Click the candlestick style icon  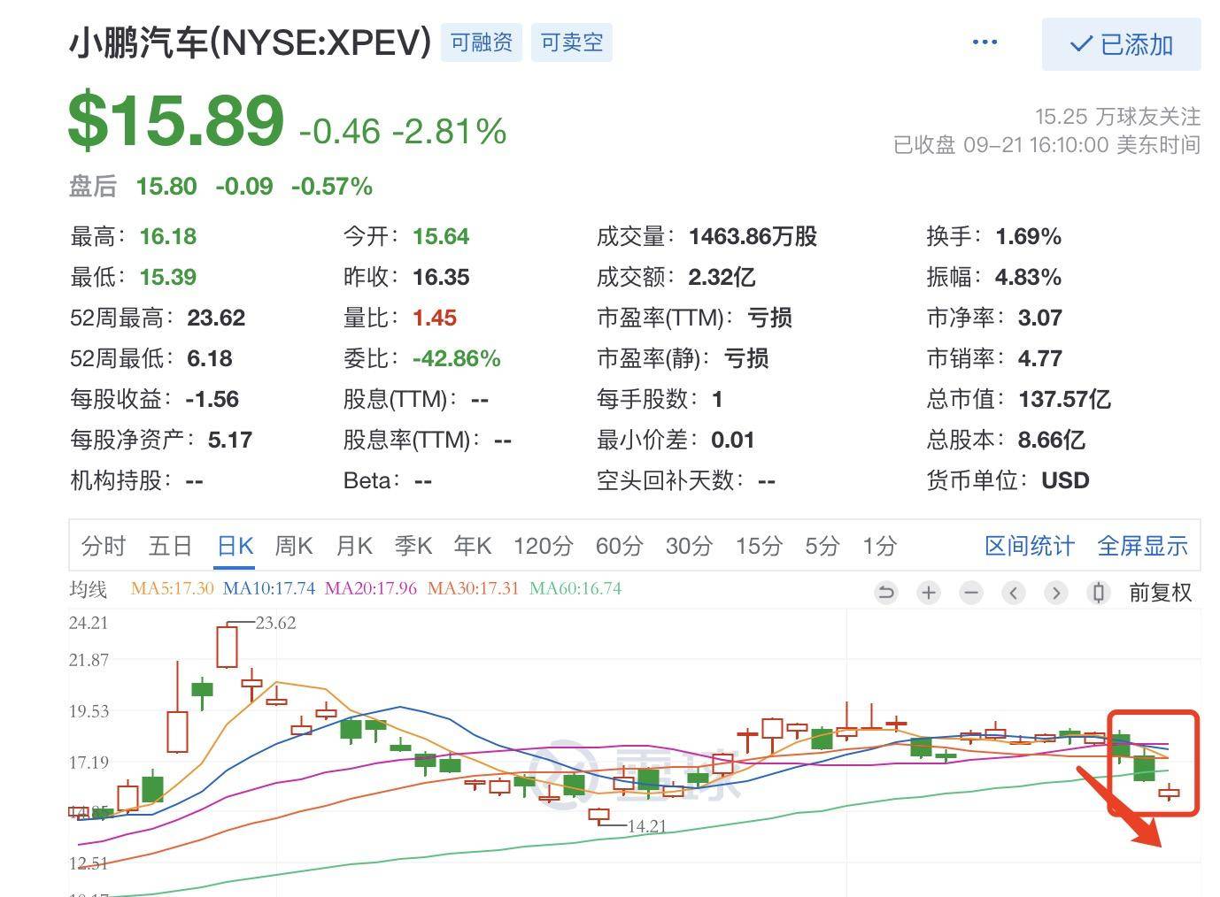click(x=1099, y=593)
